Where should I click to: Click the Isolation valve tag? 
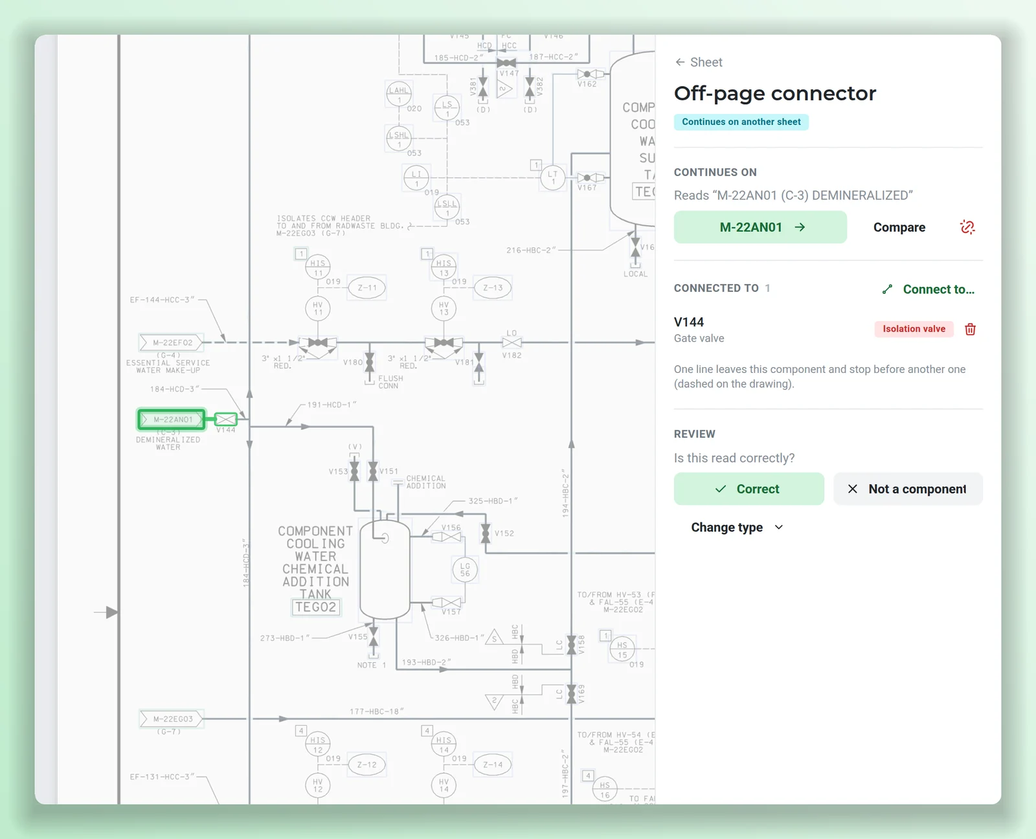(914, 329)
